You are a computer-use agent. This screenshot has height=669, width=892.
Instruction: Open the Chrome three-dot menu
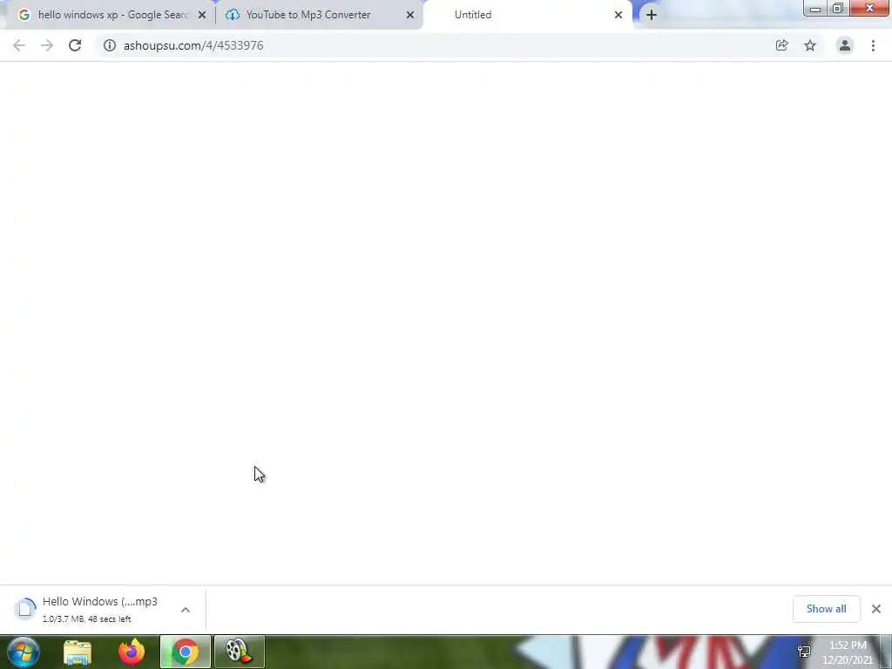pos(873,45)
